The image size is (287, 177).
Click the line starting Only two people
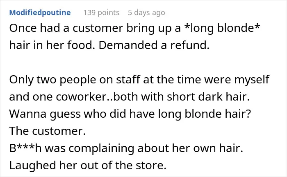139,80
